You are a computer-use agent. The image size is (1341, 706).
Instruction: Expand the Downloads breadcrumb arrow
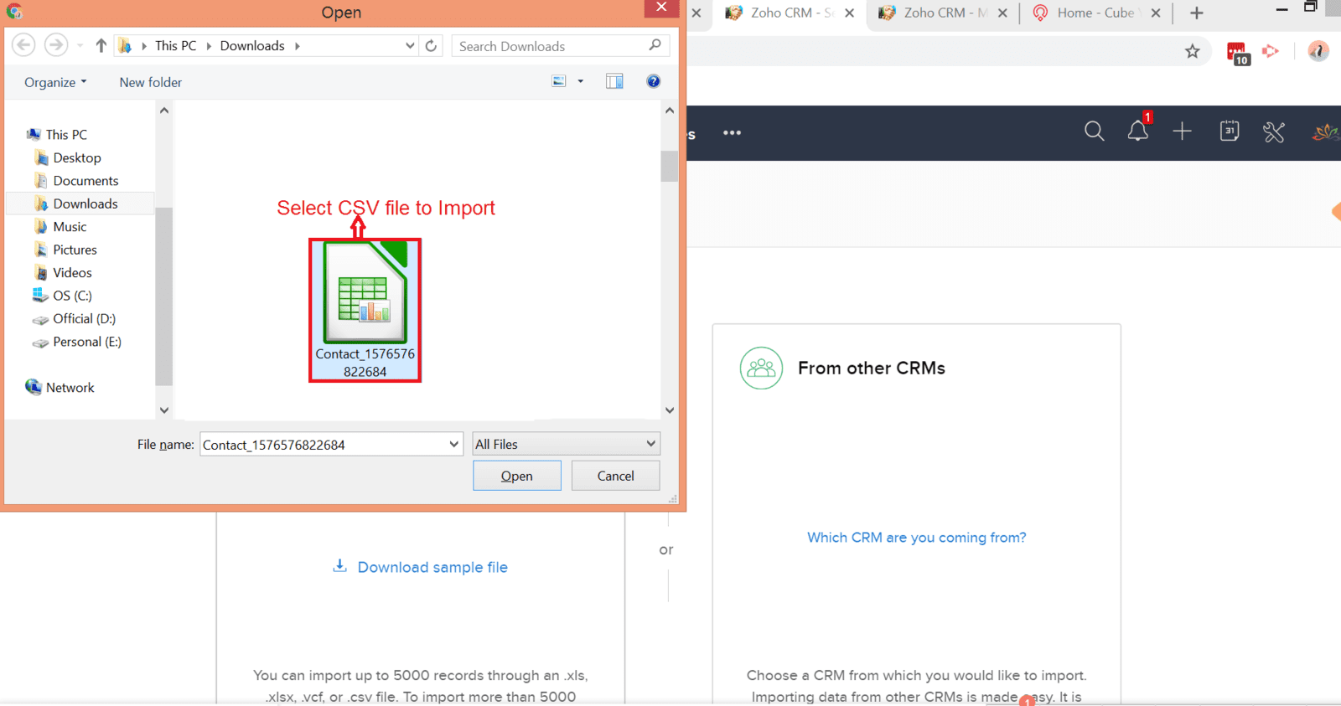[x=297, y=46]
